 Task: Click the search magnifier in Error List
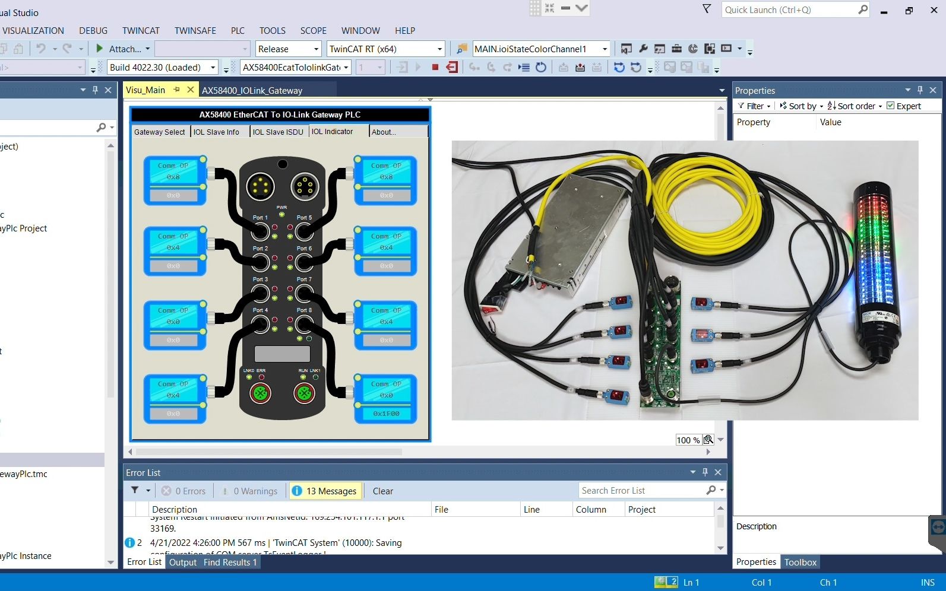711,490
